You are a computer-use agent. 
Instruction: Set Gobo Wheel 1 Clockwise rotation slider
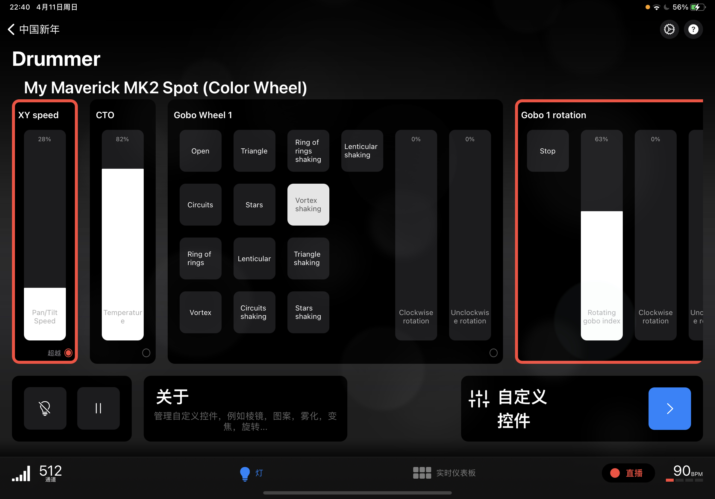[416, 235]
